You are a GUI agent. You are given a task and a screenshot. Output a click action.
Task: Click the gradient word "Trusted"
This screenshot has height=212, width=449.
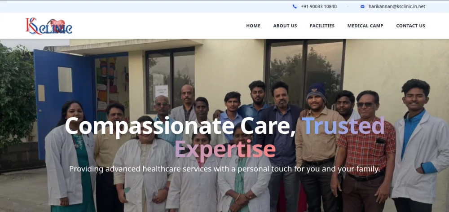[343, 125]
